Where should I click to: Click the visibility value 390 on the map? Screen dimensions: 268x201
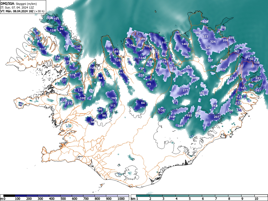pyautogui.click(x=182, y=73)
